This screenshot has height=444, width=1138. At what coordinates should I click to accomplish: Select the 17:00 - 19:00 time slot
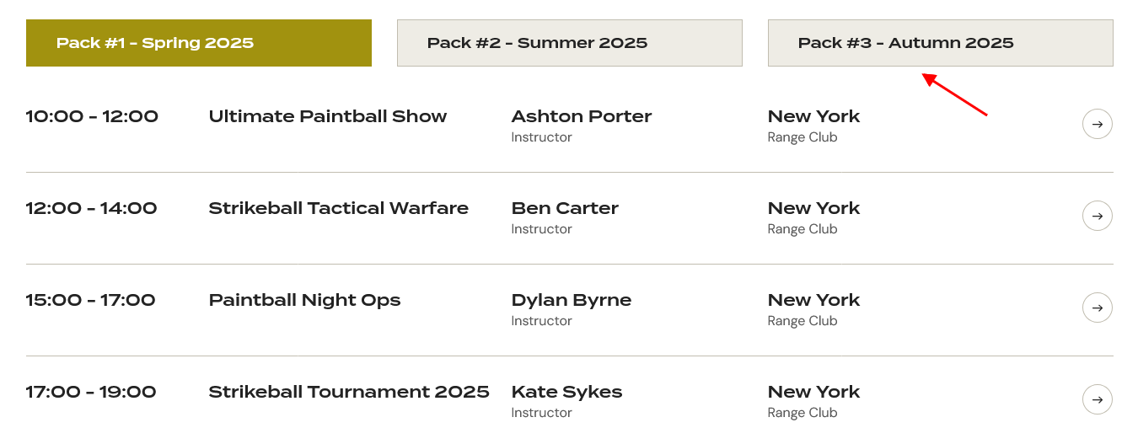91,392
